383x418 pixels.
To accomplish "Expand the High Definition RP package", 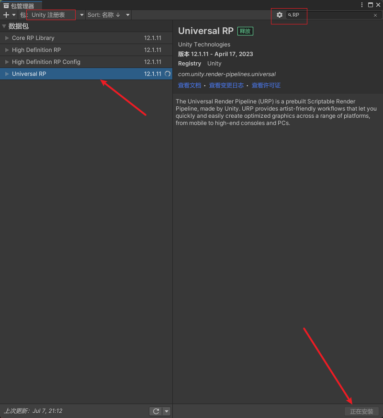I will (x=7, y=50).
